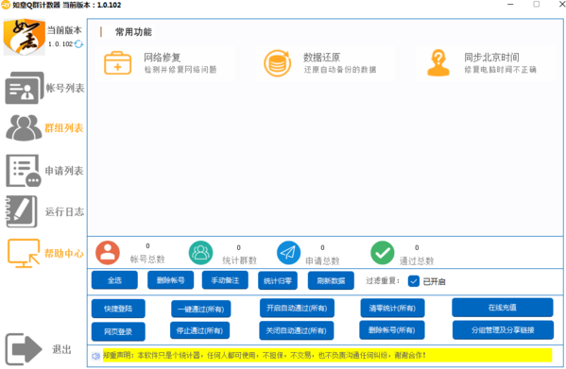This screenshot has height=369, width=566.
Task: Click 检测并修复网络问题 description text
Action: [x=180, y=70]
